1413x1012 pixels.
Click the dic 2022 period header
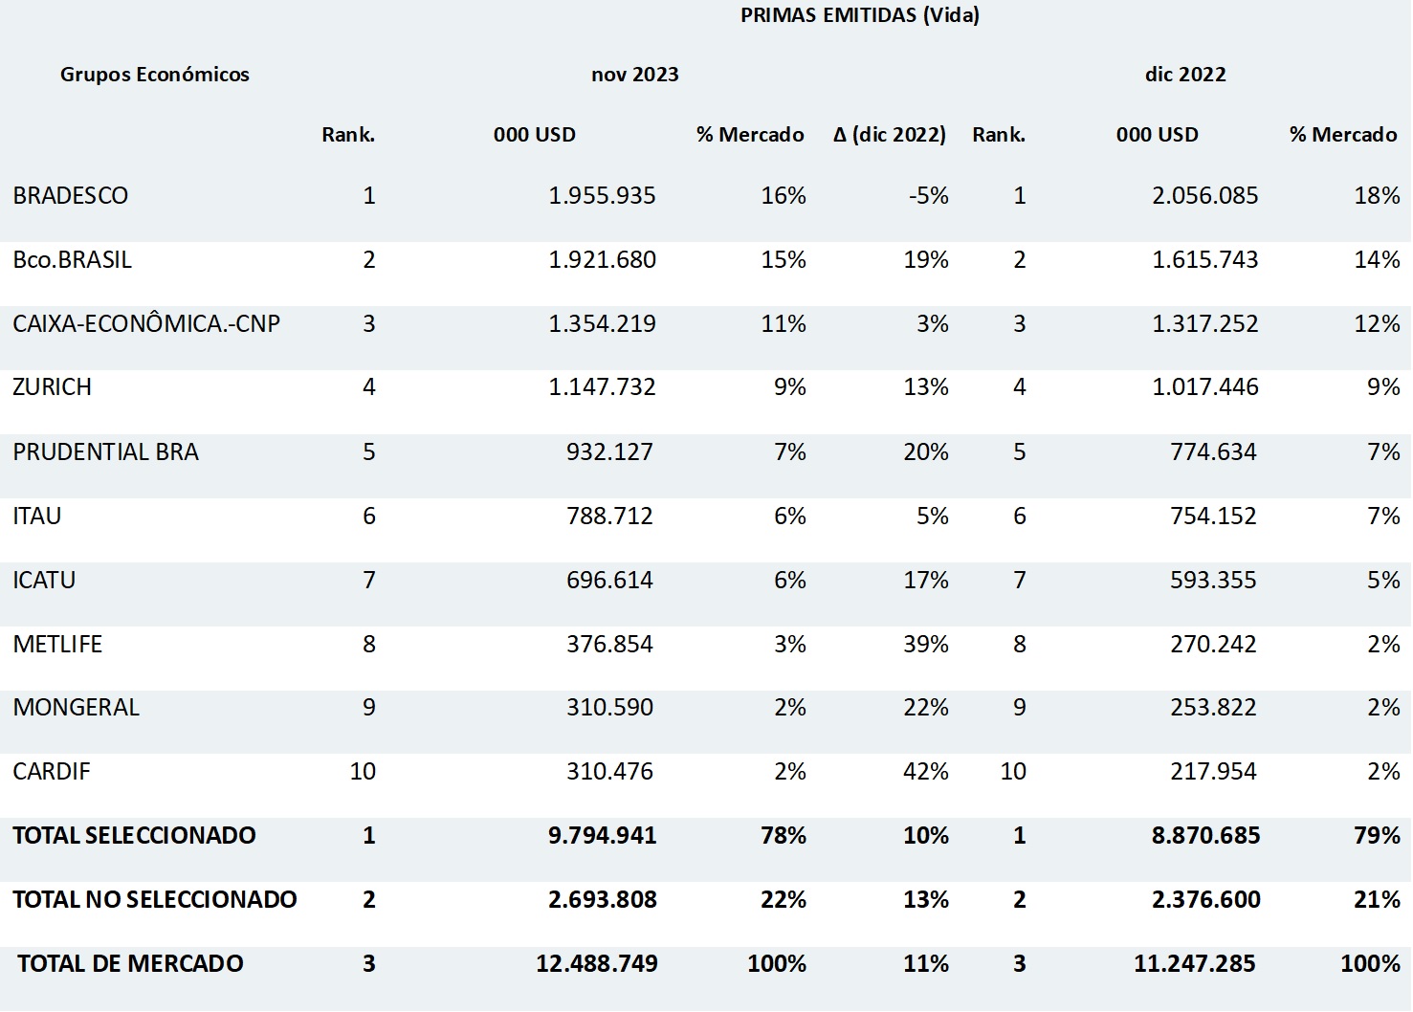point(1185,75)
